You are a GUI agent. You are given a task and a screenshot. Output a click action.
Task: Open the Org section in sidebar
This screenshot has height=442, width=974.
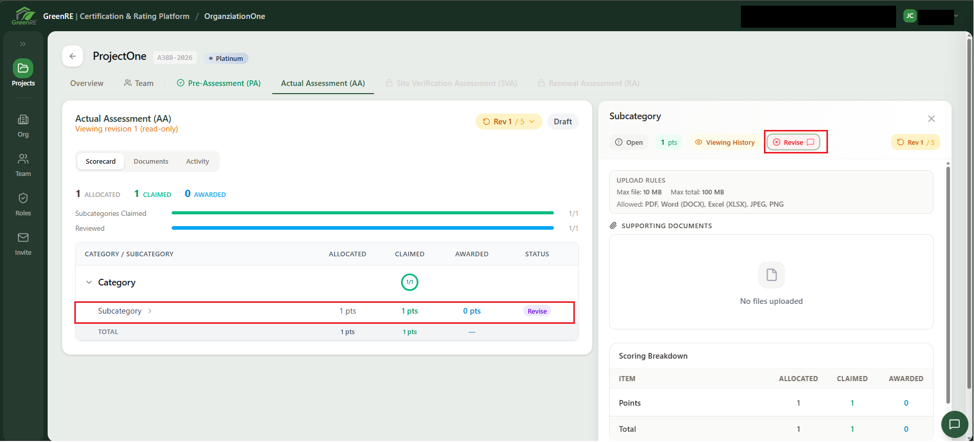click(23, 126)
